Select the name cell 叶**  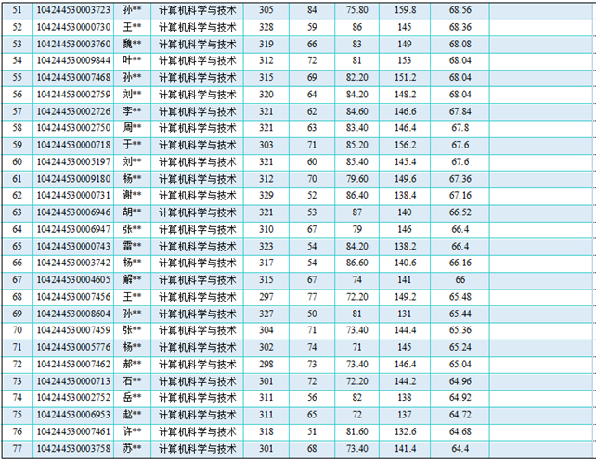pos(133,60)
